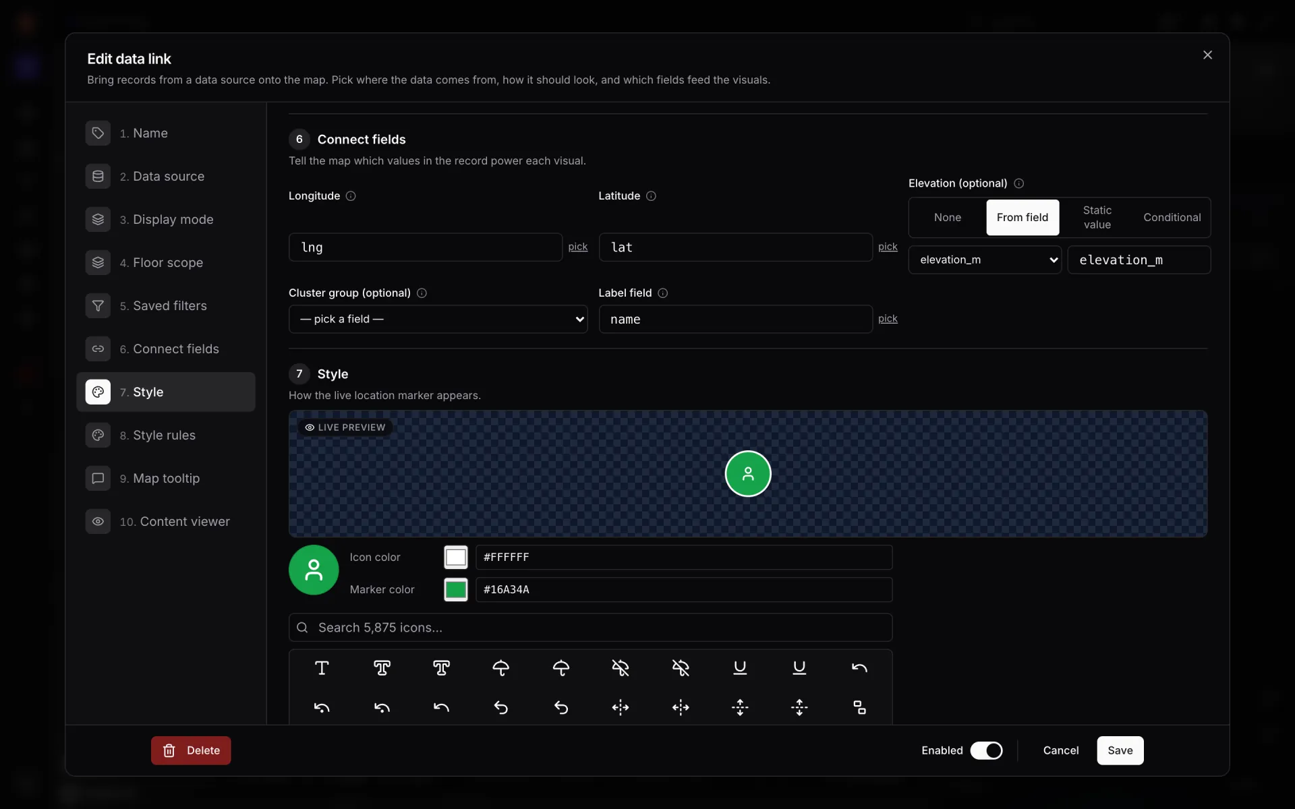
Task: Open the Marker color green swatch
Action: (x=456, y=590)
